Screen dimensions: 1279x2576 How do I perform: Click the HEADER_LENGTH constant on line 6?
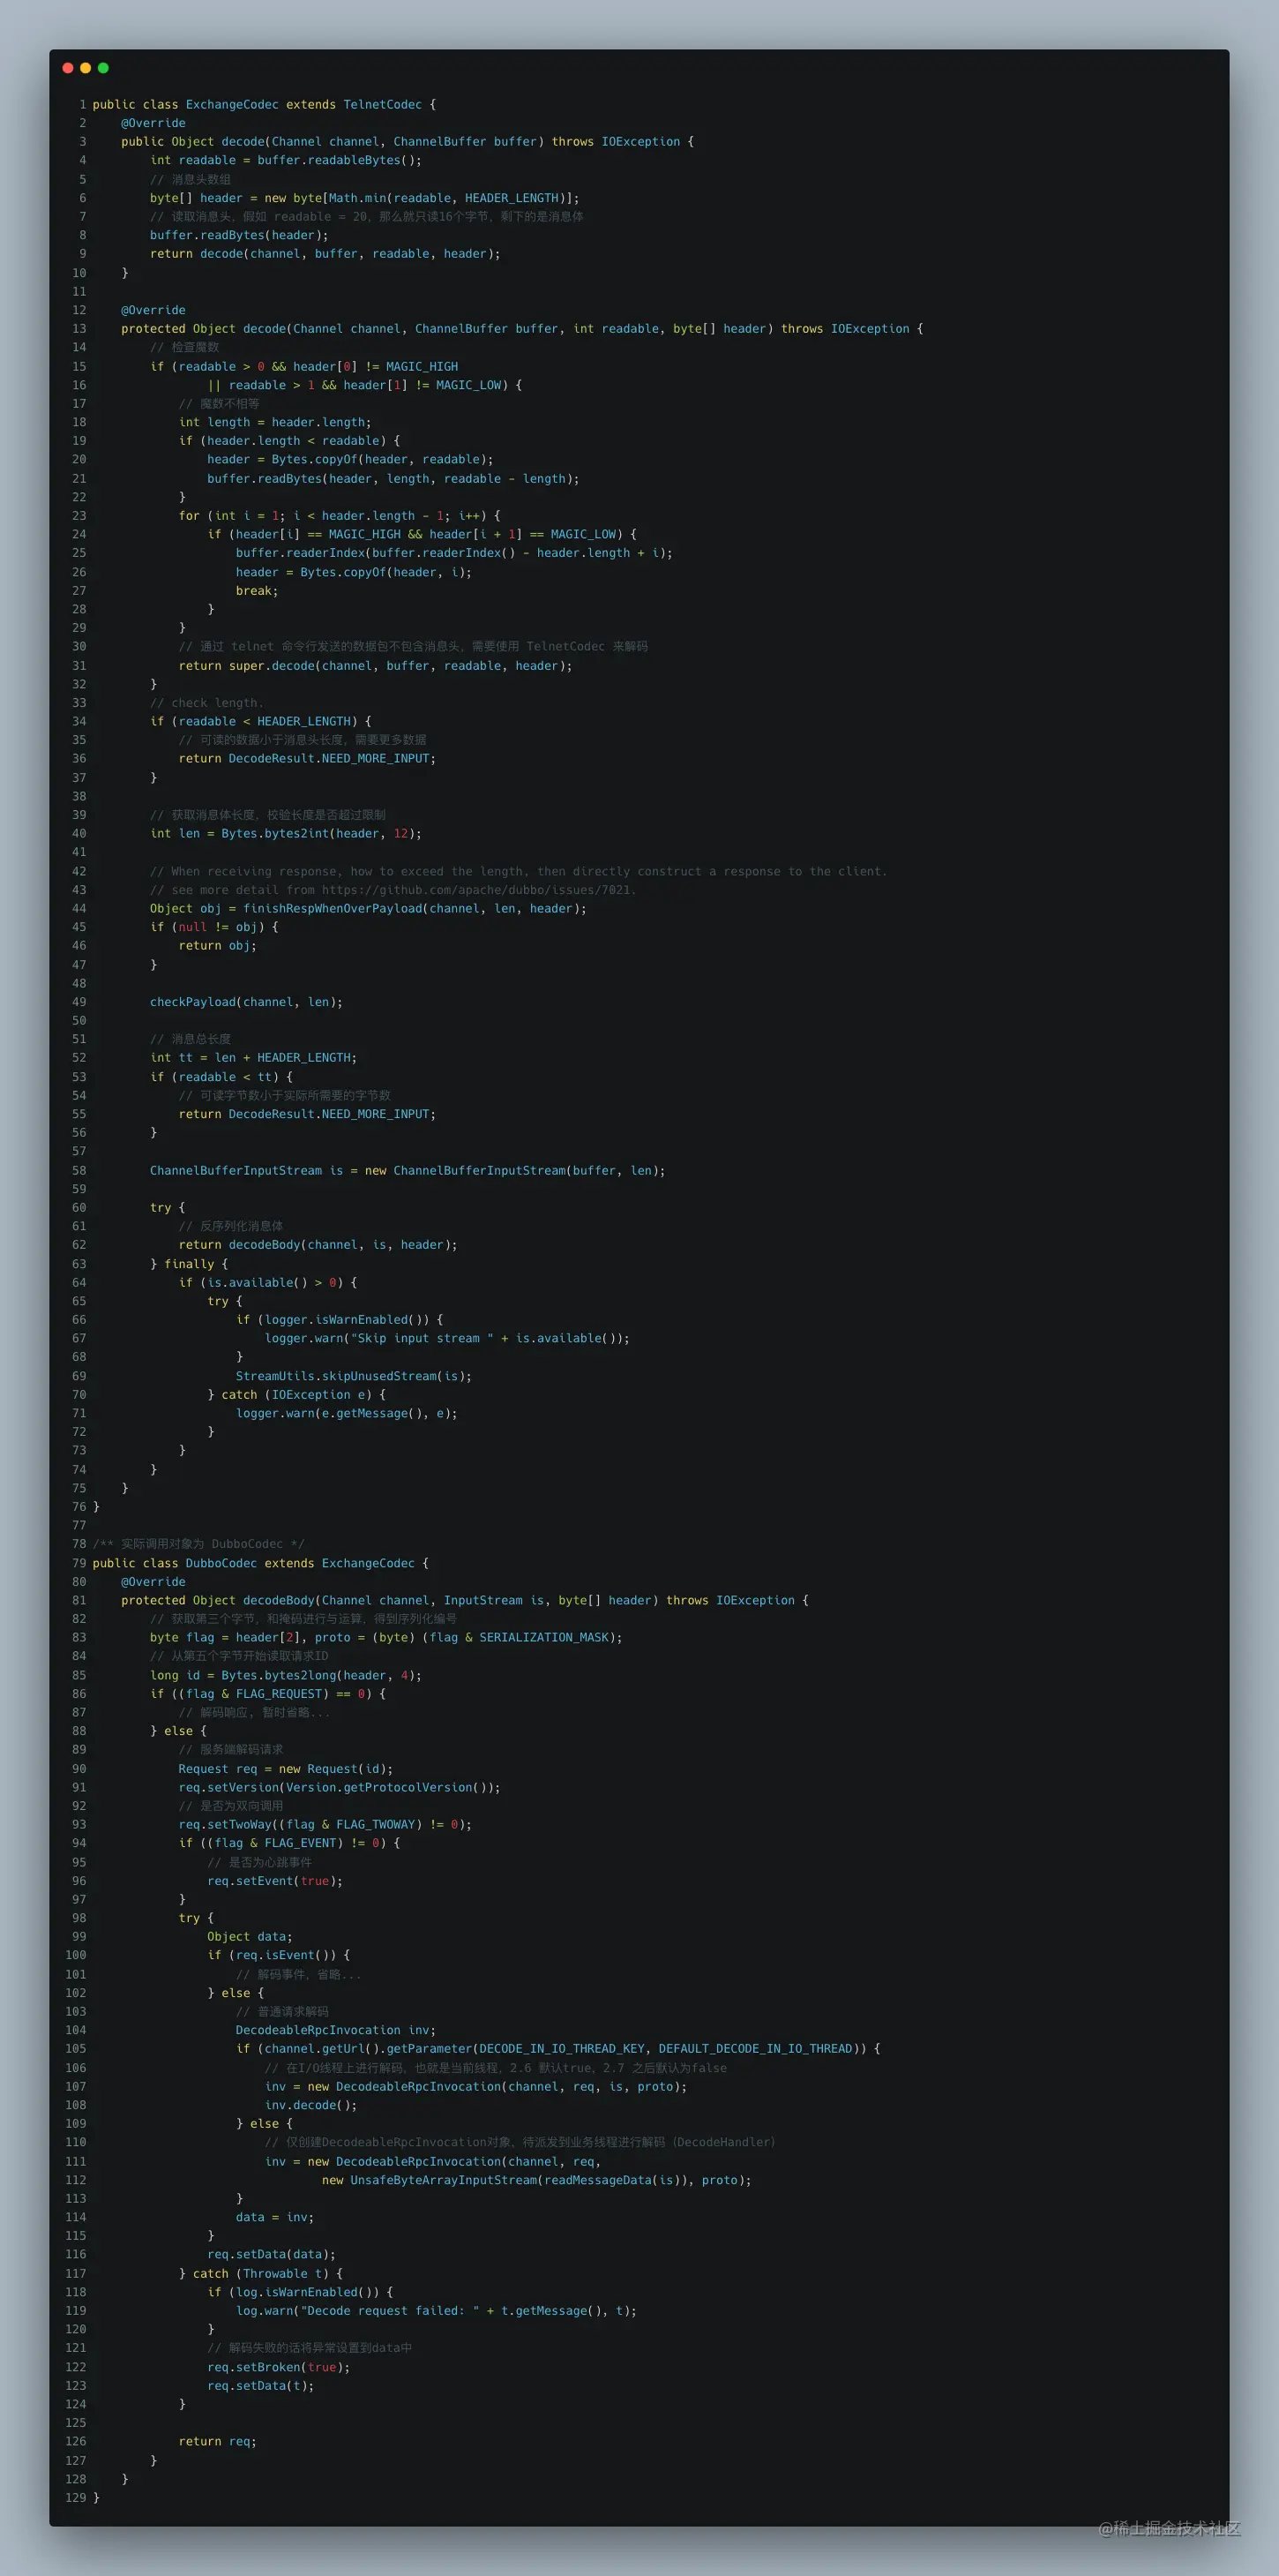[x=512, y=198]
